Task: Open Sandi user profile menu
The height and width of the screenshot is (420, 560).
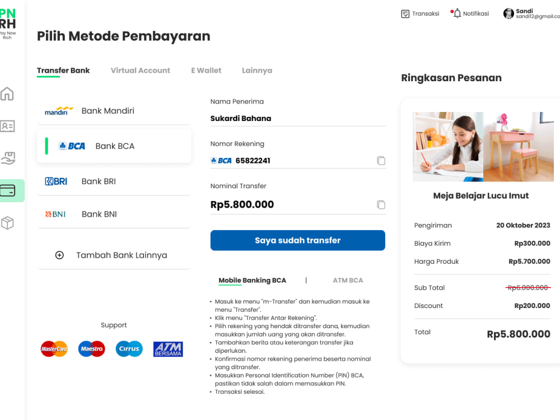Action: tap(531, 13)
